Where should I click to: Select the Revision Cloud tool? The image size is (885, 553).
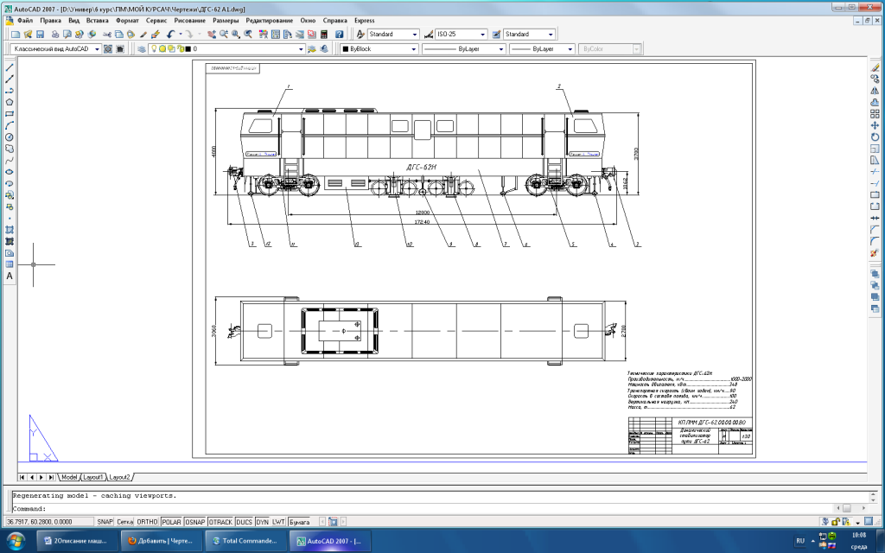10,149
